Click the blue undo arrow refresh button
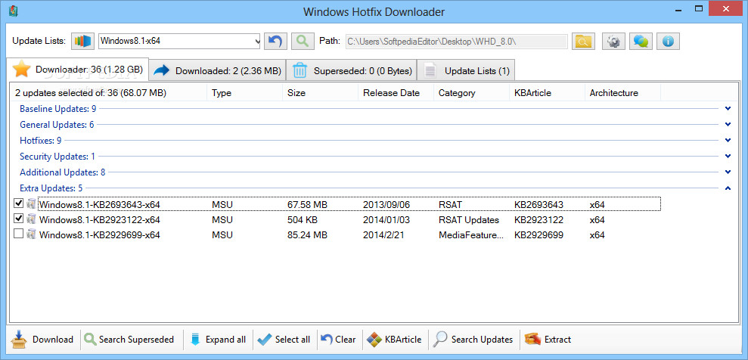The width and height of the screenshot is (748, 360). tap(275, 41)
